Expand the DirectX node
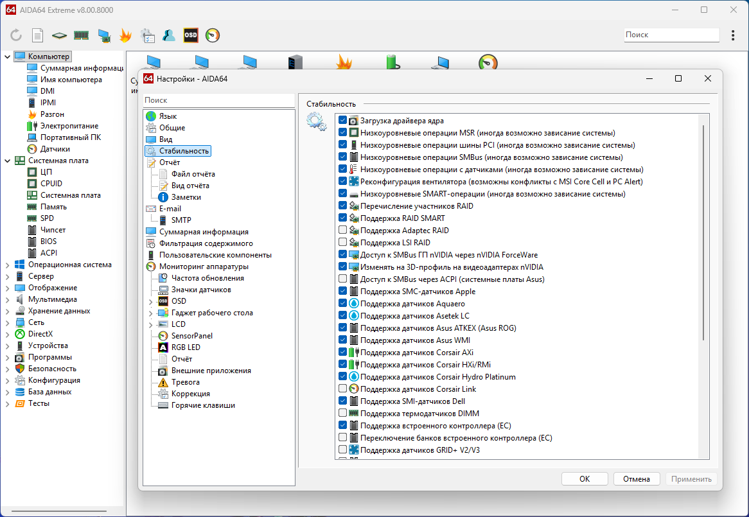Viewport: 749px width, 517px height. (7, 334)
